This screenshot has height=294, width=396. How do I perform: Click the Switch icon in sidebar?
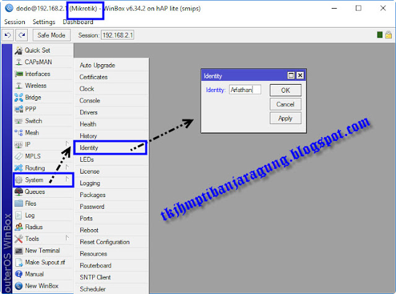(x=19, y=121)
